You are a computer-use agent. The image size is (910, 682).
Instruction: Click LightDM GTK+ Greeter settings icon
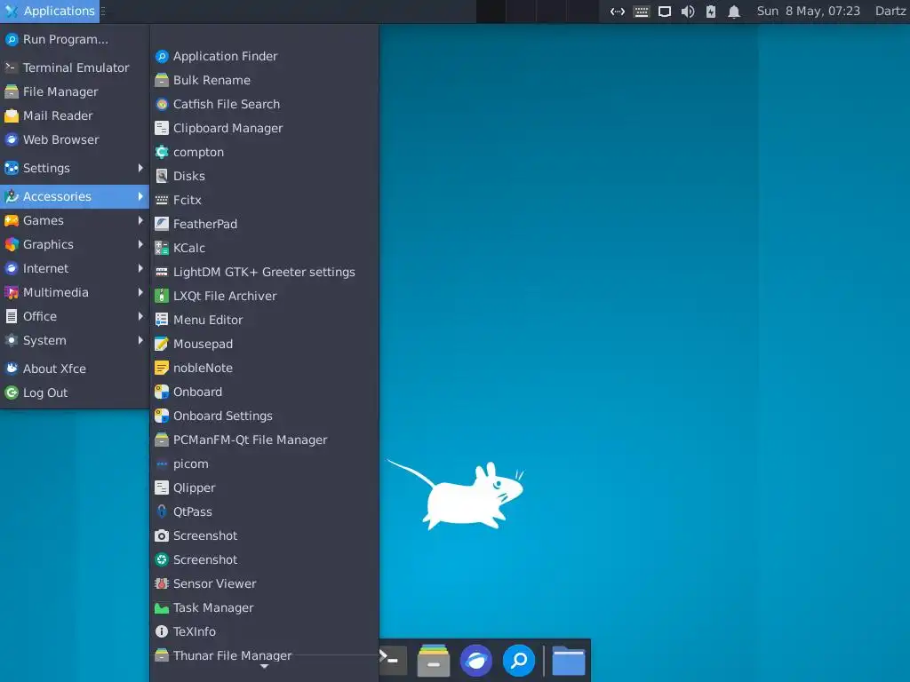(162, 272)
